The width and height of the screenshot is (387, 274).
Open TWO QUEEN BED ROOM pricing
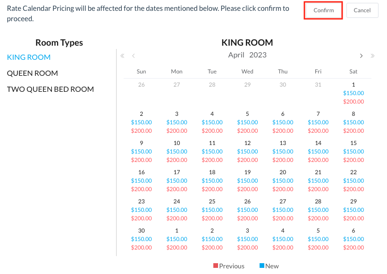(x=50, y=89)
